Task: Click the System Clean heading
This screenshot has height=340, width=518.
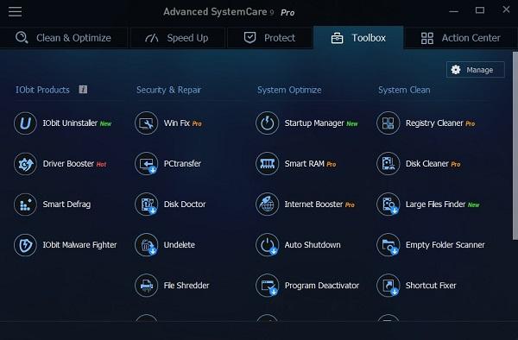Action: pos(404,90)
